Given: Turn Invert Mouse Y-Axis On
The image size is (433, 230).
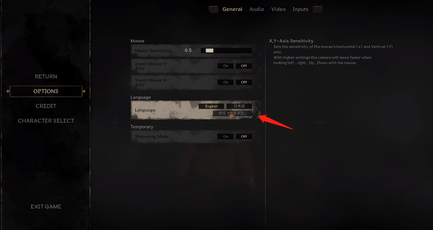Looking at the screenshot, I should 226,66.
